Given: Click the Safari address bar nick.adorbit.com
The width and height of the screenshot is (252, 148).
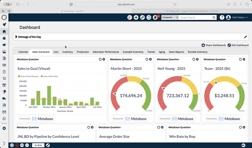Looking at the screenshot, I should click(x=126, y=4).
